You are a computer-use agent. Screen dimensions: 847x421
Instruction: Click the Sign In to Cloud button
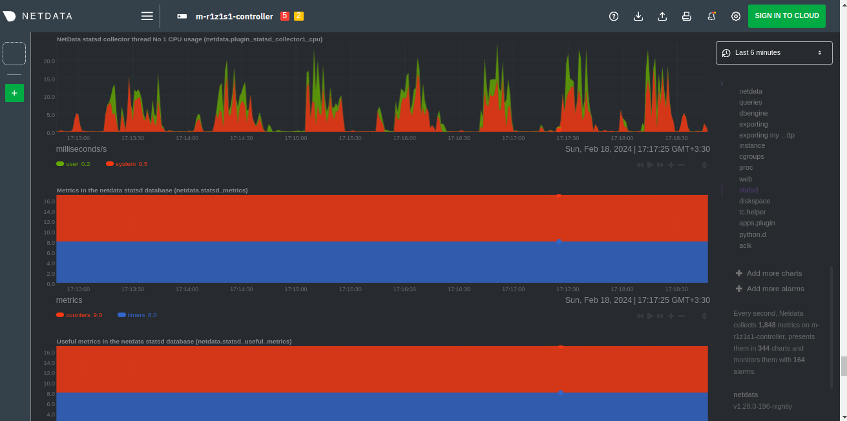[x=786, y=16]
